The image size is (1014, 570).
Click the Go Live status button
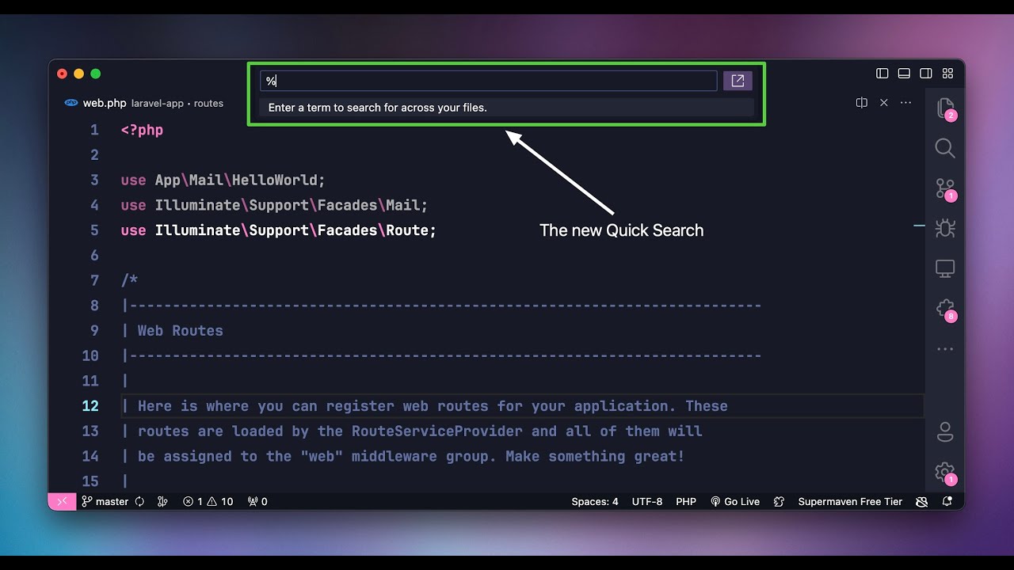pyautogui.click(x=735, y=502)
